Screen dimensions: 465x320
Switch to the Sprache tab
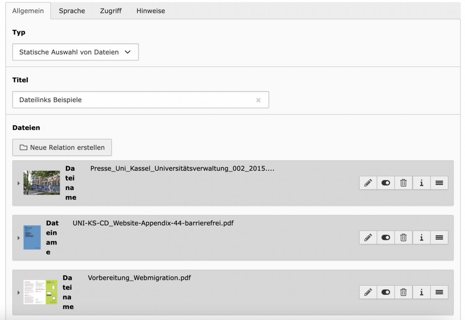[72, 11]
